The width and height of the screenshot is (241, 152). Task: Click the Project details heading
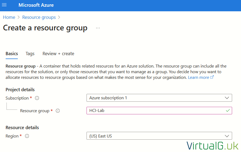[x=20, y=90]
